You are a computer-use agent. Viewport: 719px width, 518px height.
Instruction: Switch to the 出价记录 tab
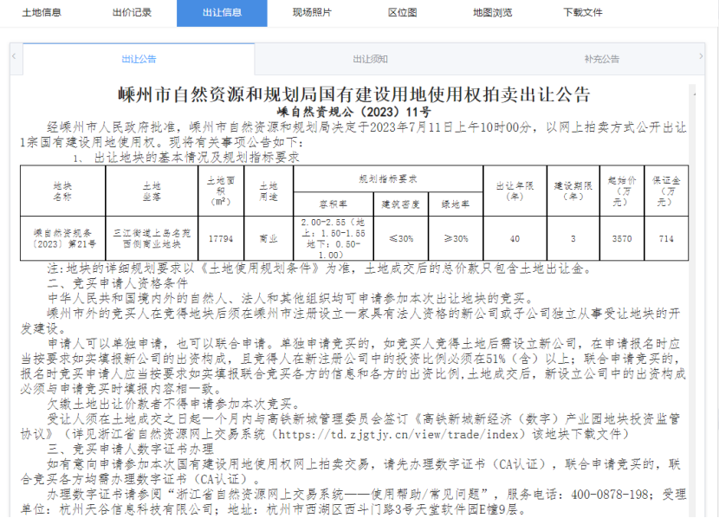[x=132, y=13]
